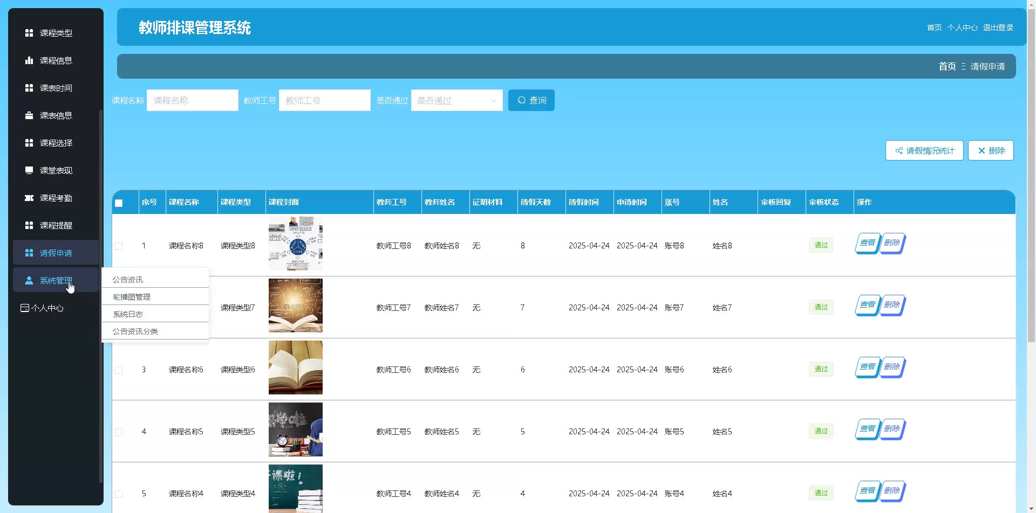Image resolution: width=1036 pixels, height=513 pixels.
Task: Open the 是否通过 dropdown
Action: click(x=456, y=100)
